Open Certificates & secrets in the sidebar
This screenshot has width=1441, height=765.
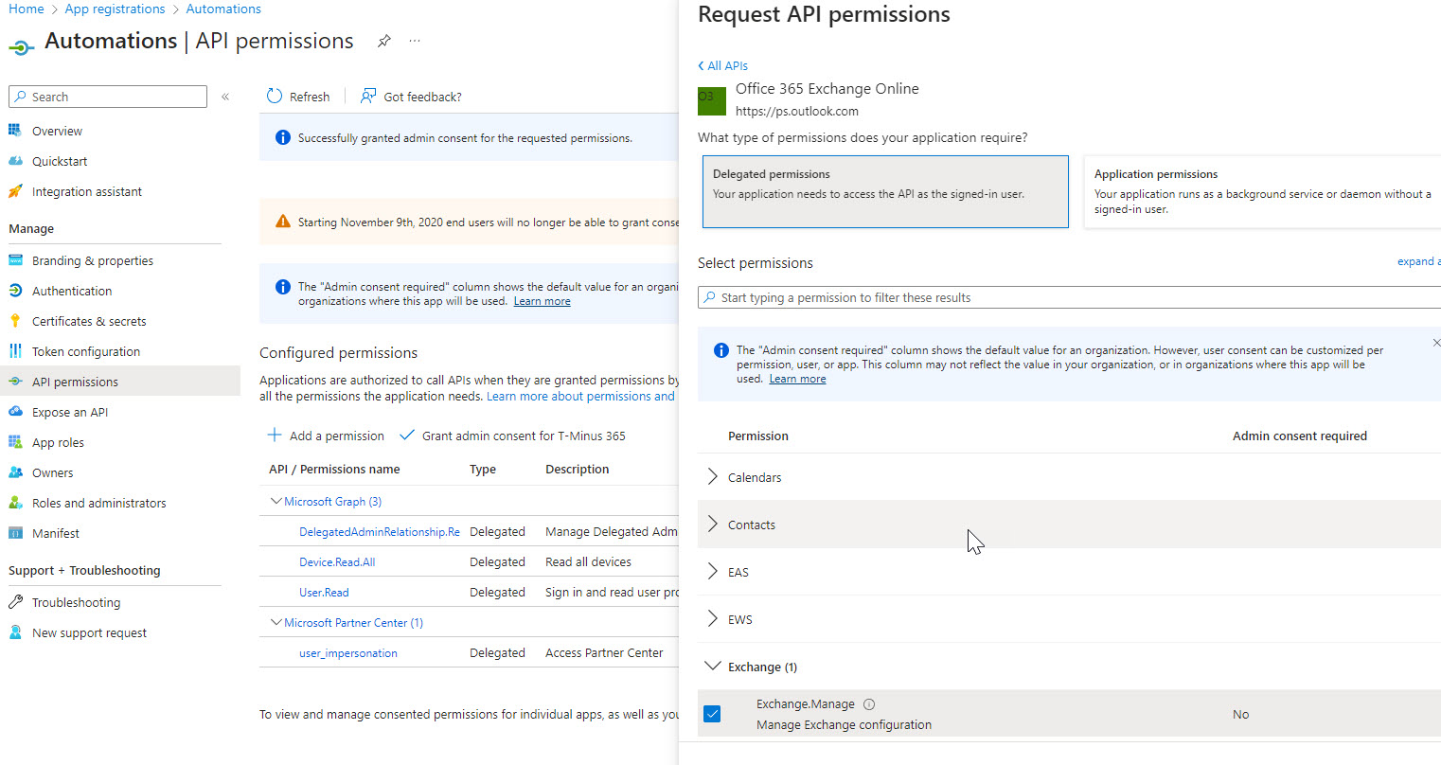pos(89,321)
